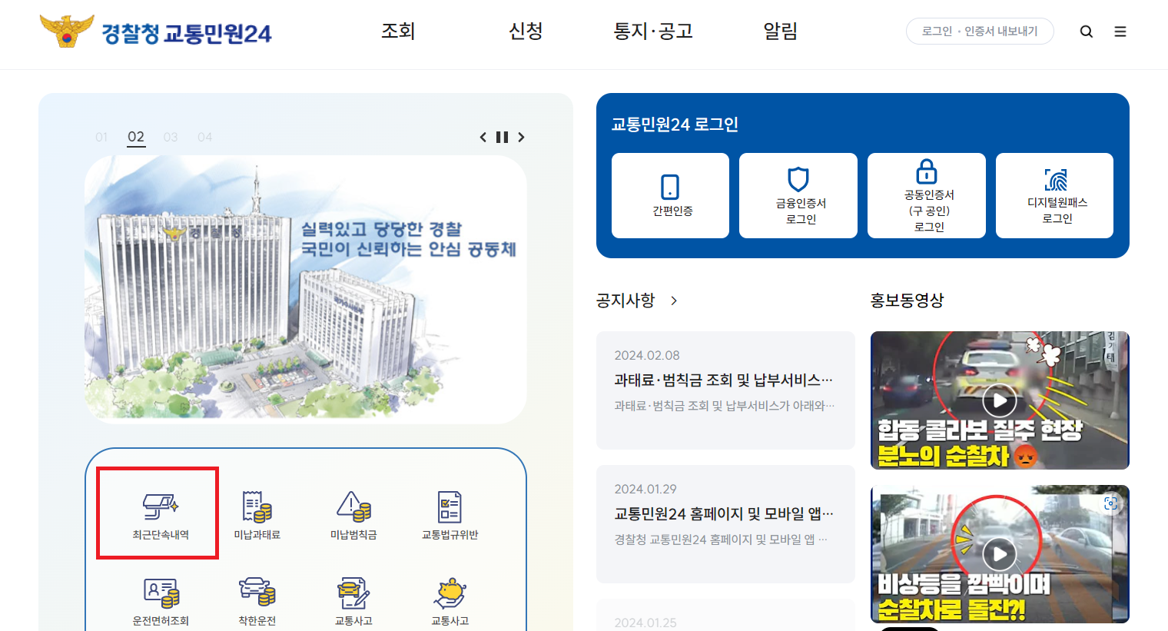Open the 착한운전 car-with-coins icon
This screenshot has height=631, width=1168.
click(x=257, y=592)
